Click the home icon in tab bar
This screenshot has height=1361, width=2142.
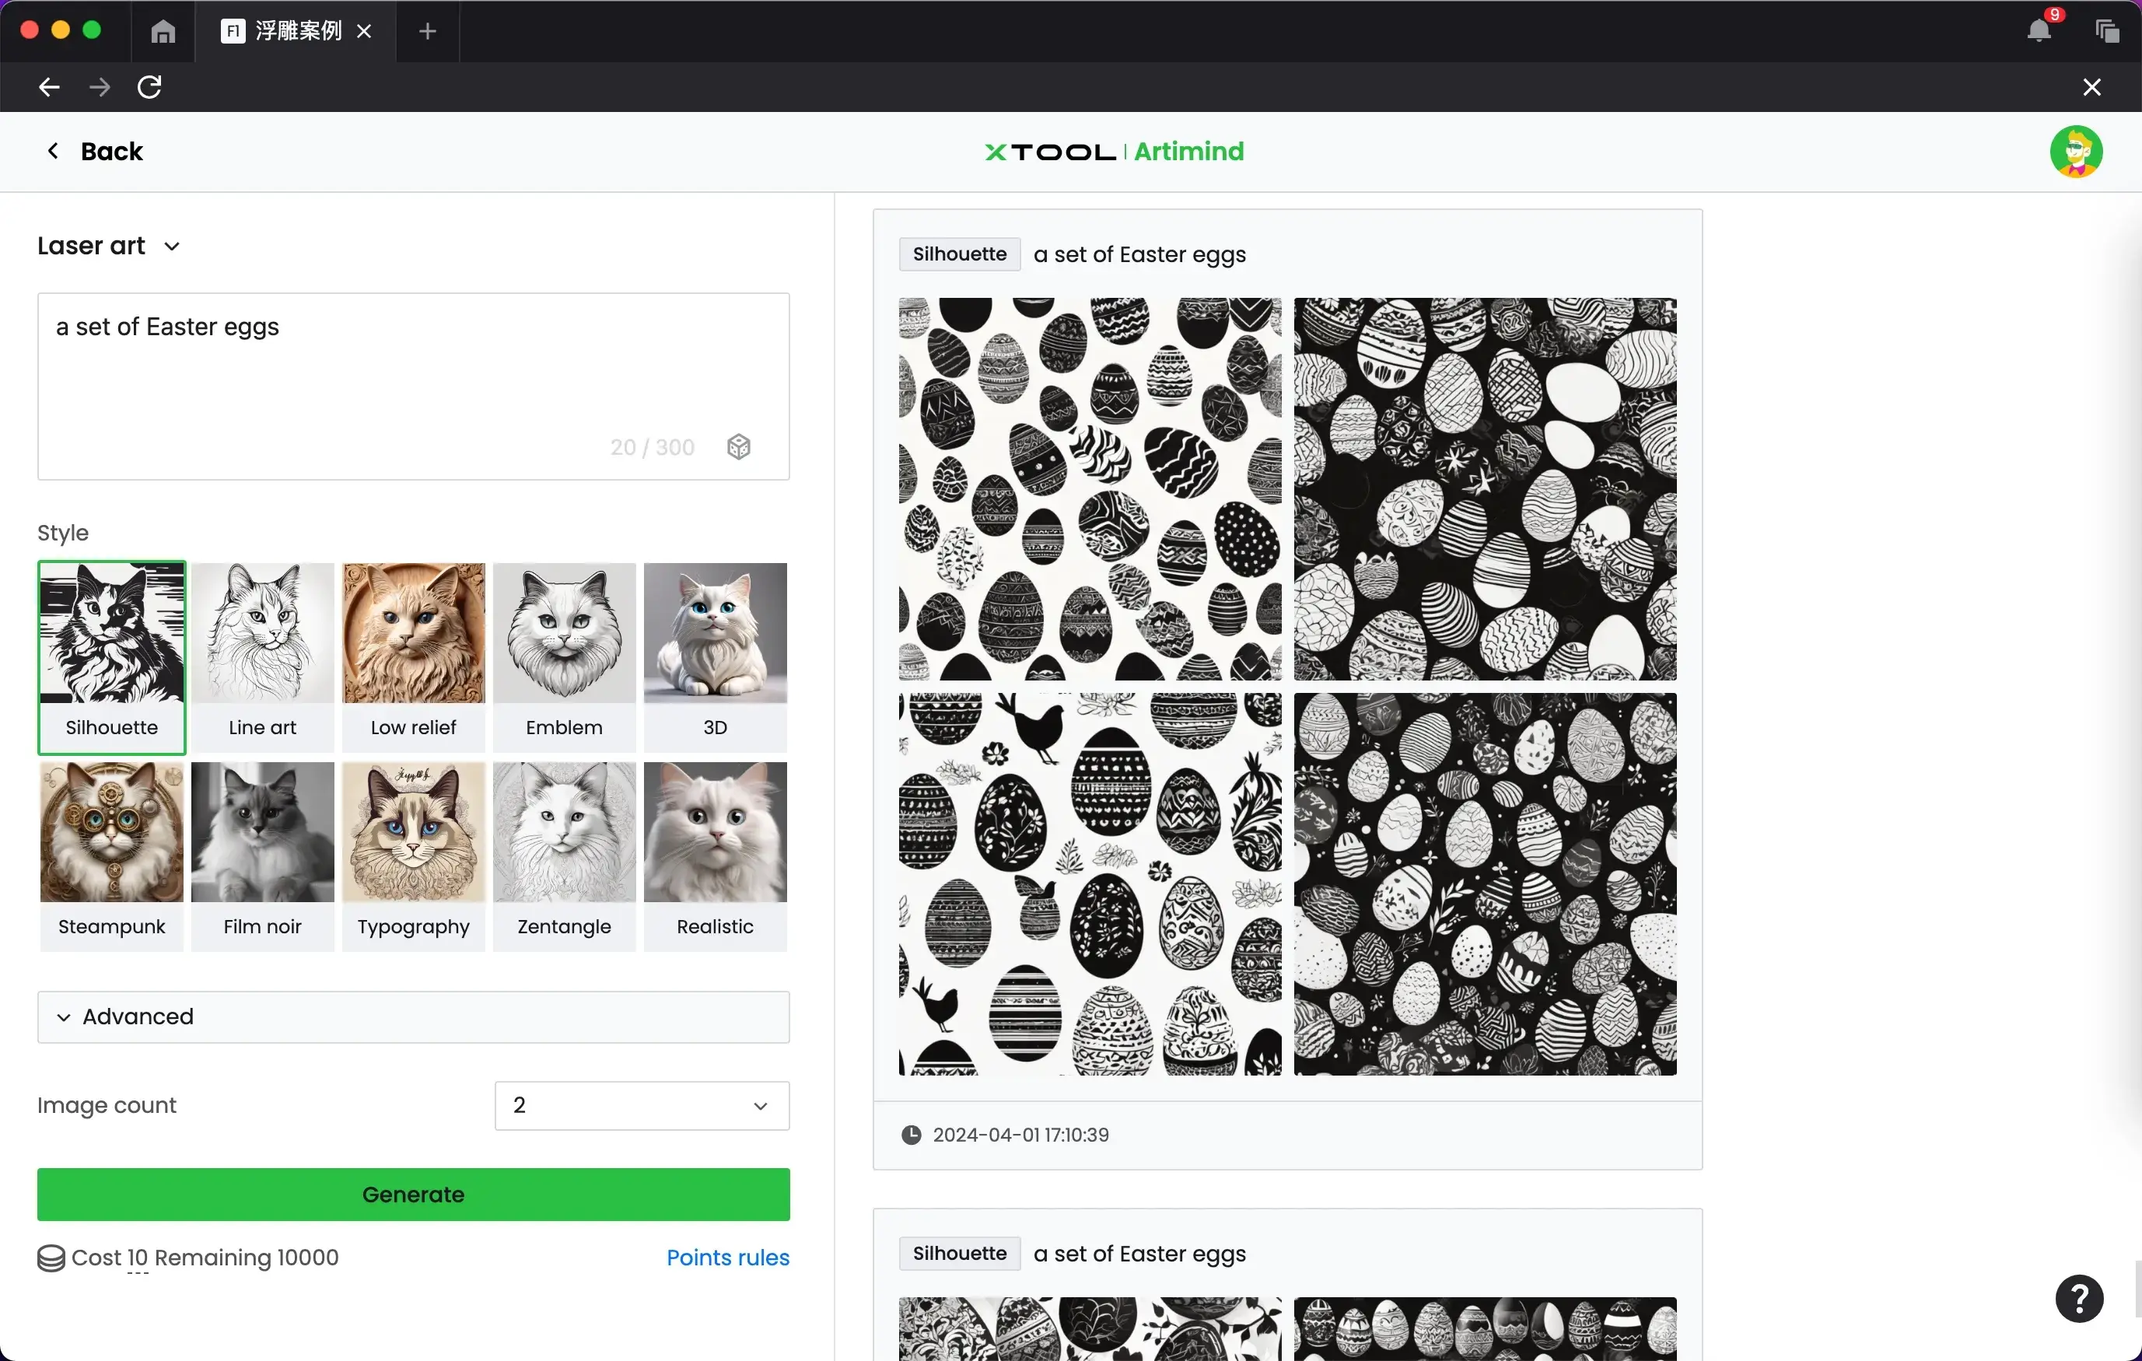click(163, 32)
